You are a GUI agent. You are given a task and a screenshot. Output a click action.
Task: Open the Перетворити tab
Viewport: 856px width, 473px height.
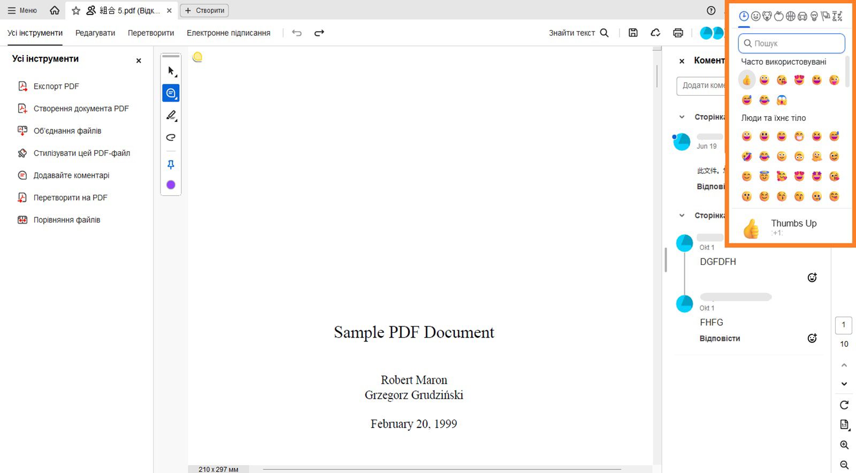click(x=151, y=33)
